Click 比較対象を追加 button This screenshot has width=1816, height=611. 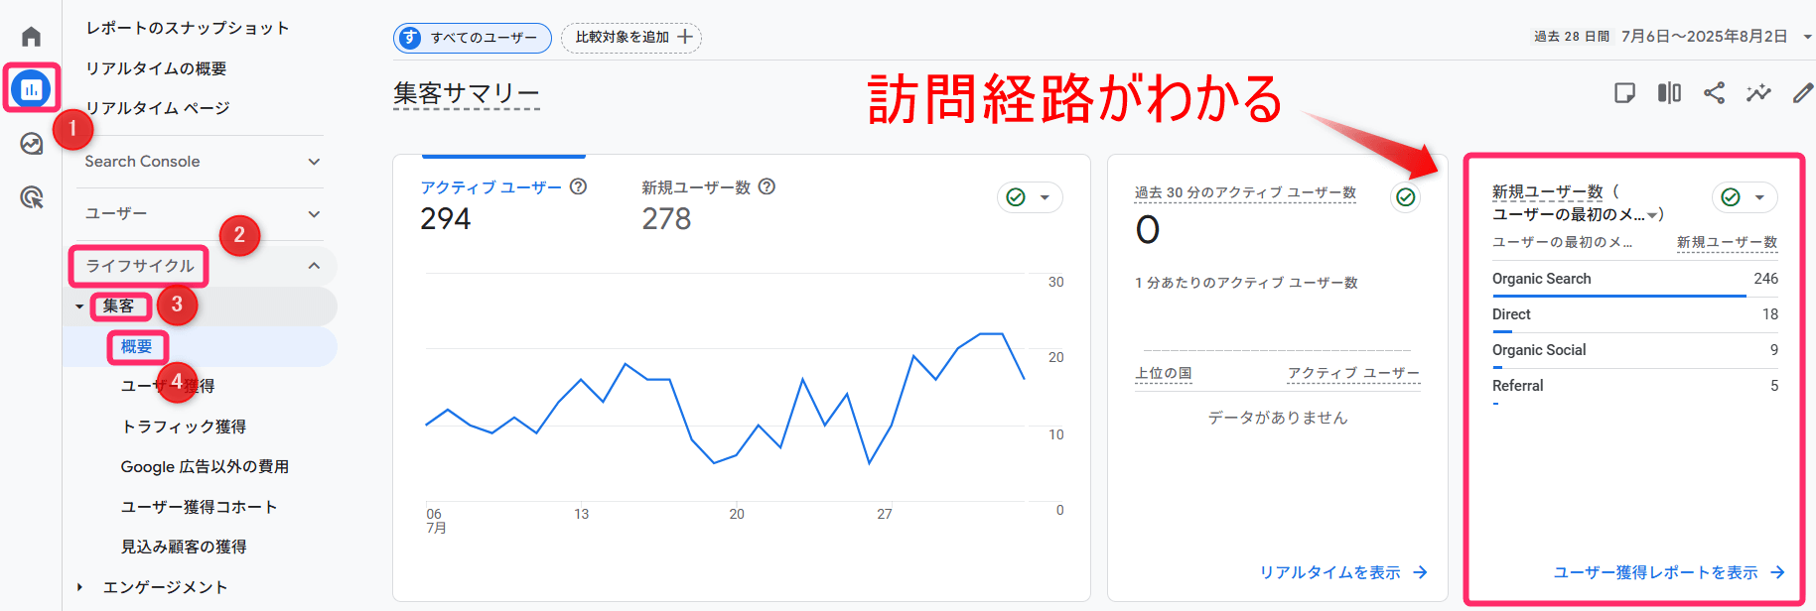click(631, 38)
